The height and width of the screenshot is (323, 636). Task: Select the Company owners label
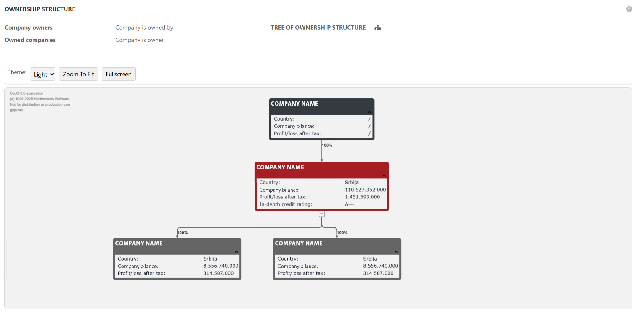(x=28, y=28)
